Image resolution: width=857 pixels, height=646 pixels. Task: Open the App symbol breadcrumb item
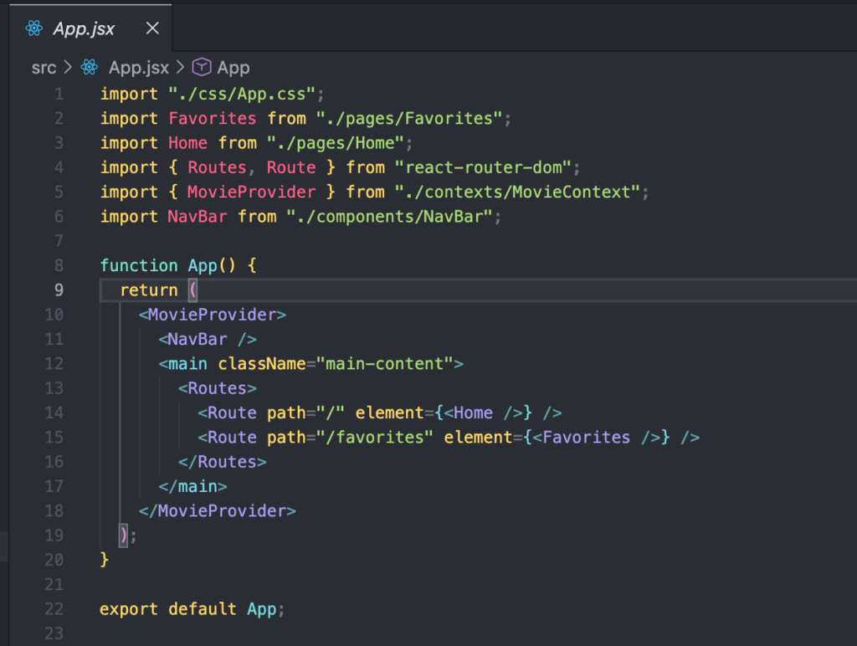pyautogui.click(x=233, y=68)
